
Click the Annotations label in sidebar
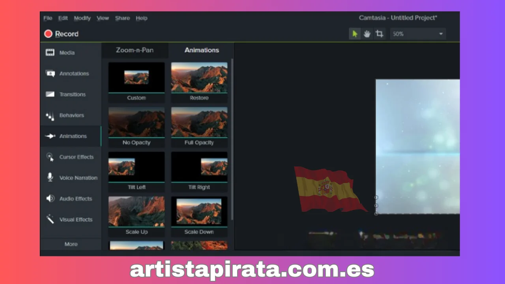click(x=74, y=73)
